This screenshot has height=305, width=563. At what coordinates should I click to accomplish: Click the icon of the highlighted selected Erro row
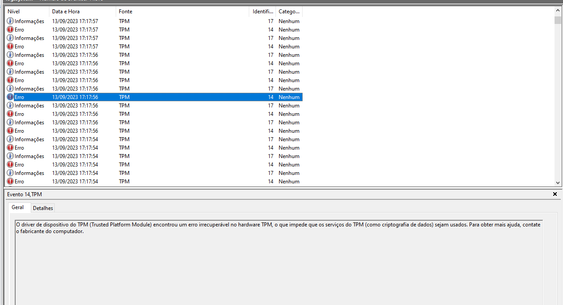pyautogui.click(x=10, y=97)
